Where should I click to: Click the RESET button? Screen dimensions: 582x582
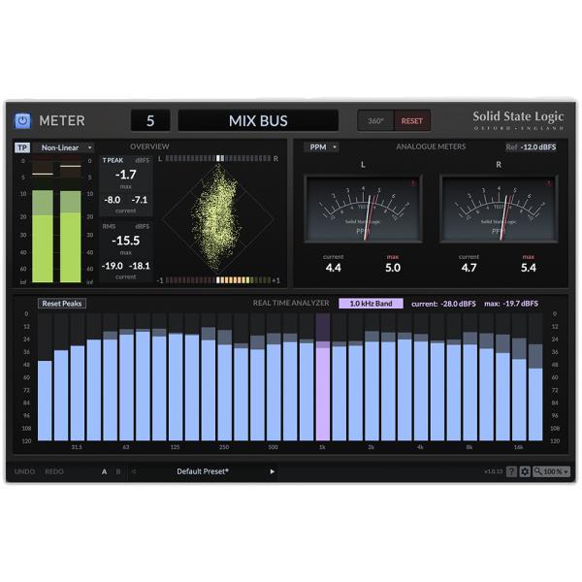click(411, 120)
